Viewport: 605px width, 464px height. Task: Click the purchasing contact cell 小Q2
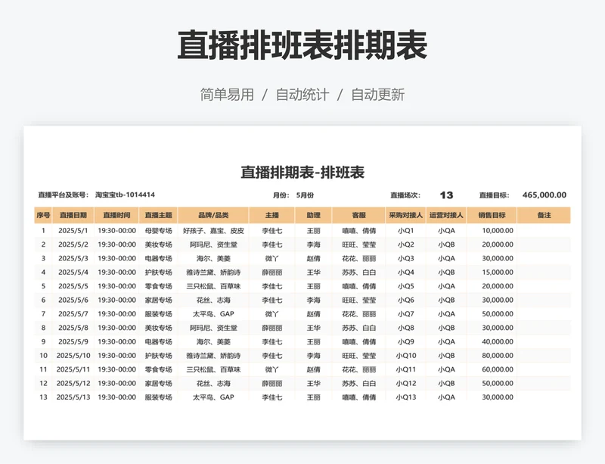(405, 244)
